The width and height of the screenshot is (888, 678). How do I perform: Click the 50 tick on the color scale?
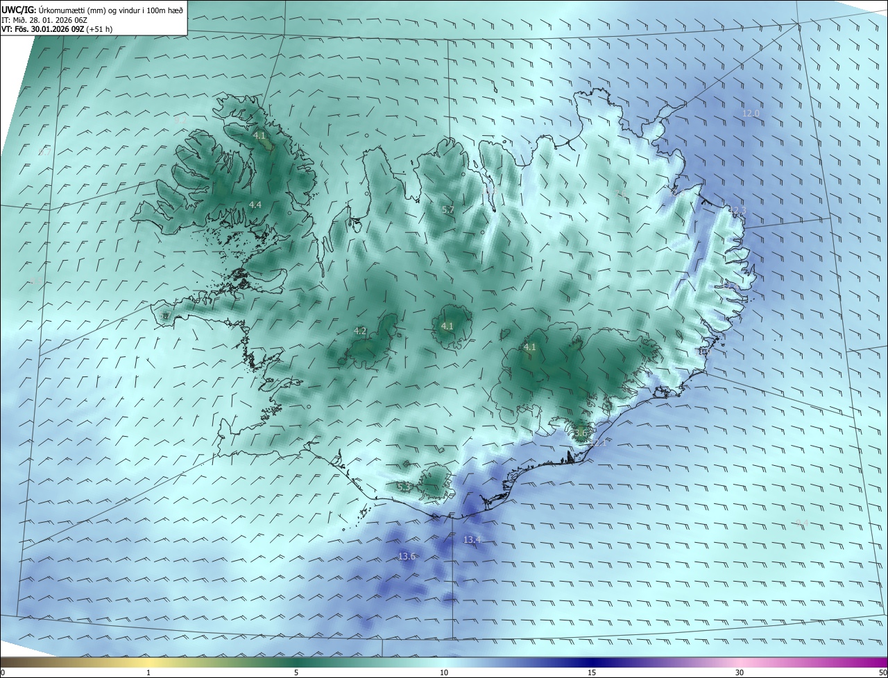[x=882, y=672]
